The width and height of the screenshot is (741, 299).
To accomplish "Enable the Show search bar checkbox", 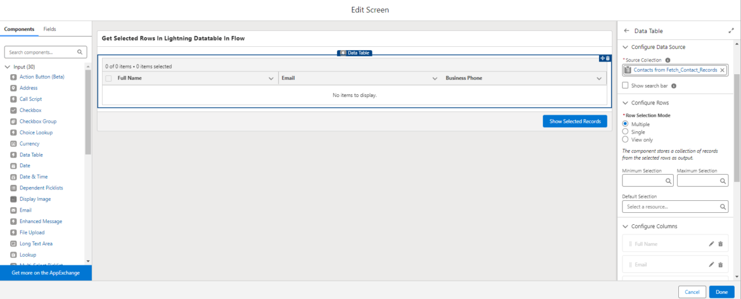I will (x=626, y=86).
